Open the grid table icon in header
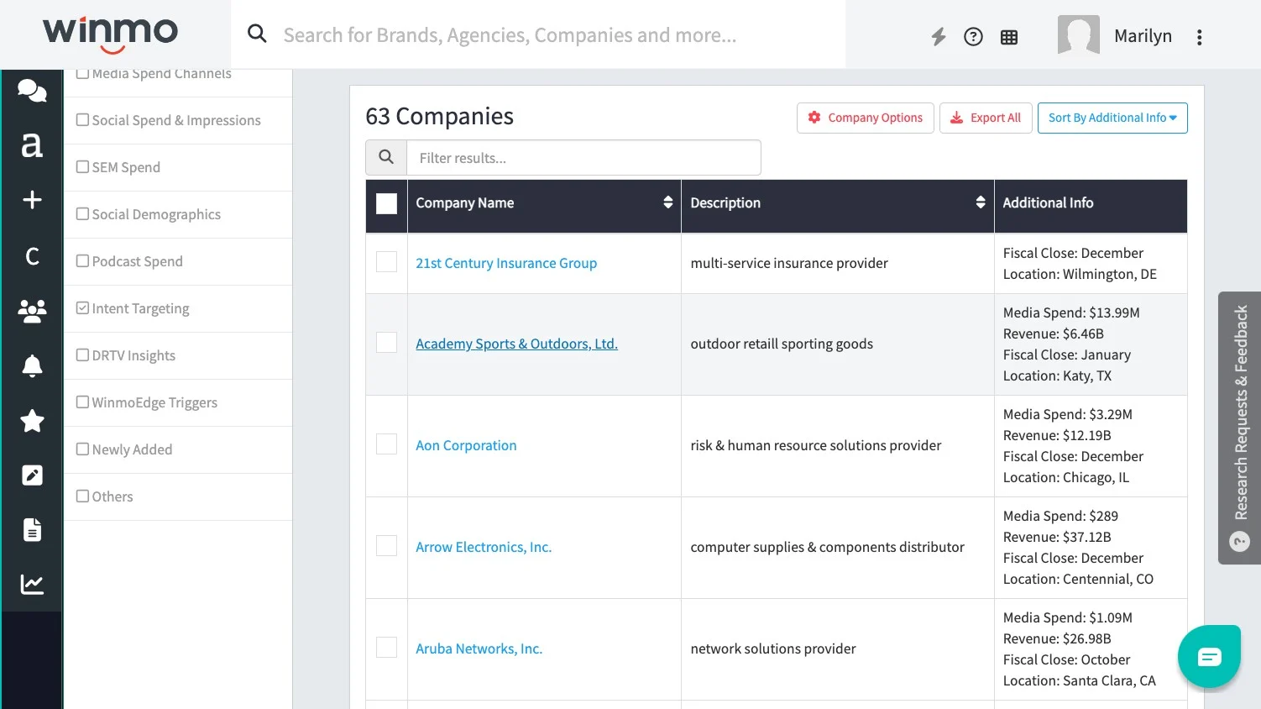This screenshot has width=1261, height=709. coord(1009,37)
